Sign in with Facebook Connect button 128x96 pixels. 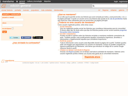pyautogui.click(x=26, y=38)
